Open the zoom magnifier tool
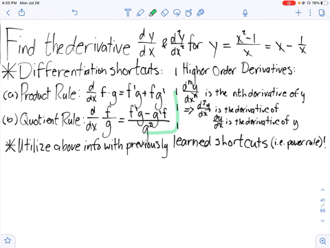 (322, 241)
